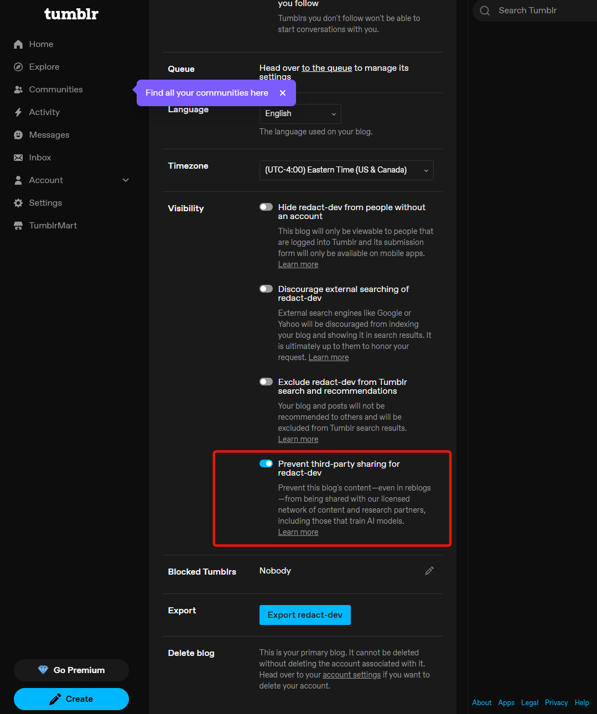Click the Account person icon
This screenshot has width=597, height=714.
pos(18,180)
